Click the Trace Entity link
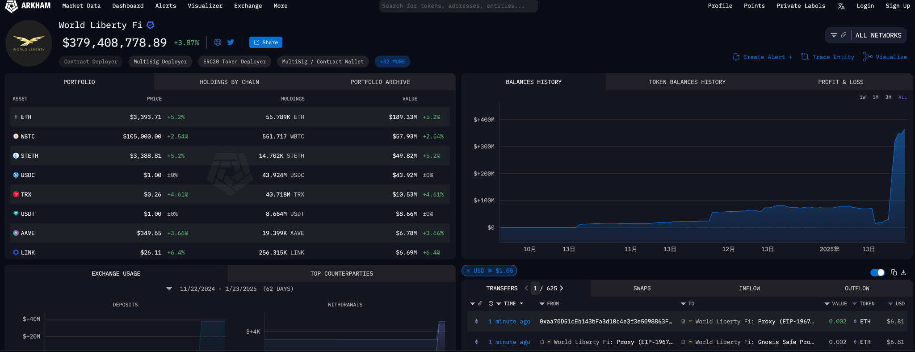Viewport: 915px width, 352px height. click(x=827, y=57)
